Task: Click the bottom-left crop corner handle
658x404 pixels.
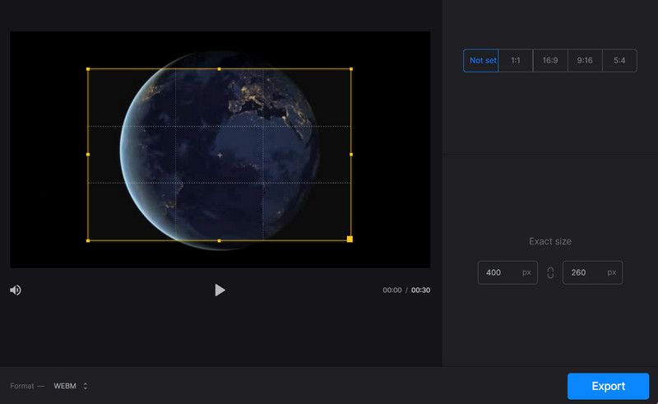Action: pyautogui.click(x=88, y=240)
